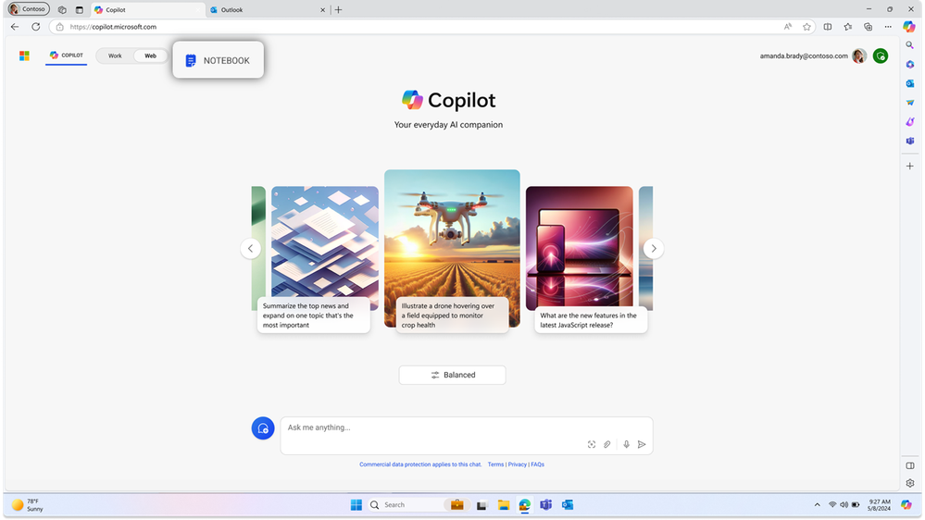The image size is (925, 520).
Task: Open the Balanced conversation style selector
Action: click(452, 375)
